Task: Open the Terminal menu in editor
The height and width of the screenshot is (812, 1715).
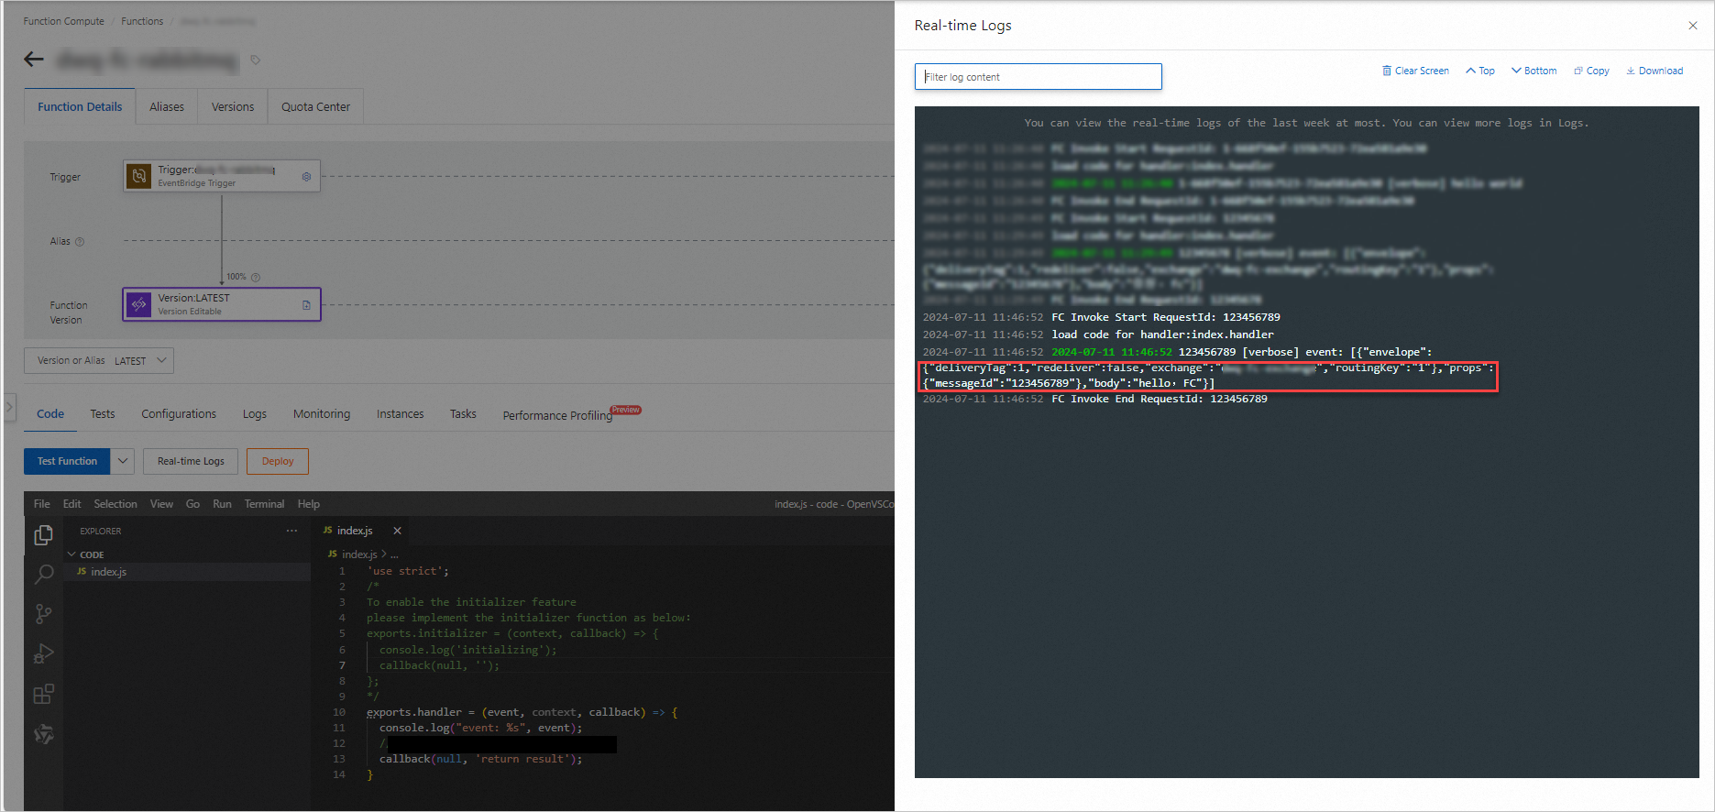Action: [264, 504]
